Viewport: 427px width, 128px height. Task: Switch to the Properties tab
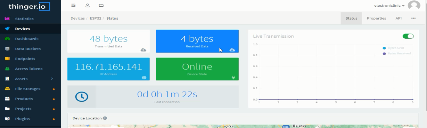pos(376,18)
